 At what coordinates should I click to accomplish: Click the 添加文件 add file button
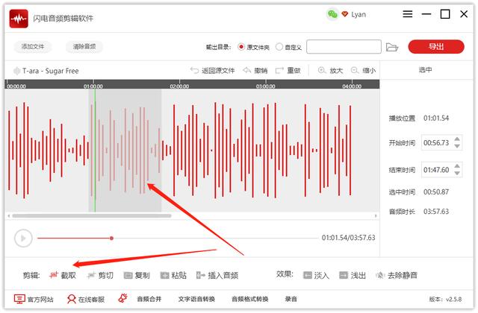tap(33, 47)
